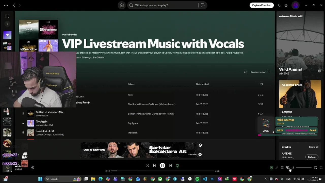Seek on the song progress bar
Image resolution: width=325 pixels, height=183 pixels.
162,171
